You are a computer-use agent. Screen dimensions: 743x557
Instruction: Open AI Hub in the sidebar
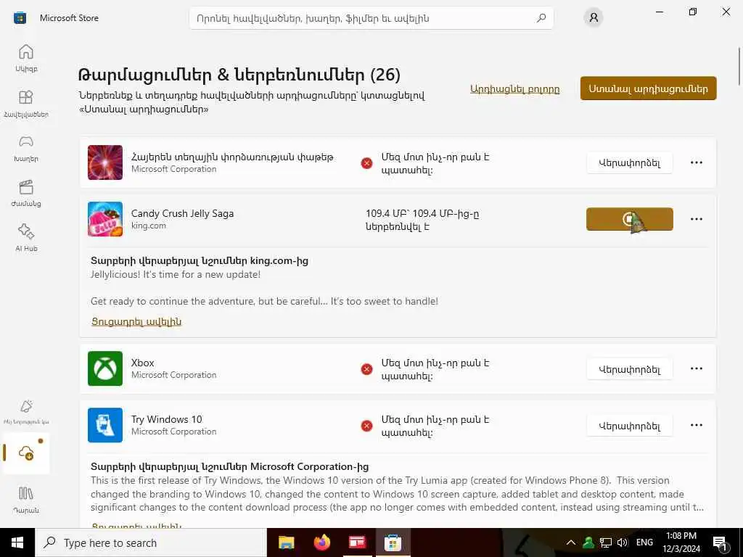click(26, 237)
